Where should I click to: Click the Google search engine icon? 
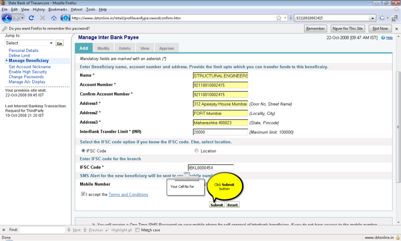382,18
